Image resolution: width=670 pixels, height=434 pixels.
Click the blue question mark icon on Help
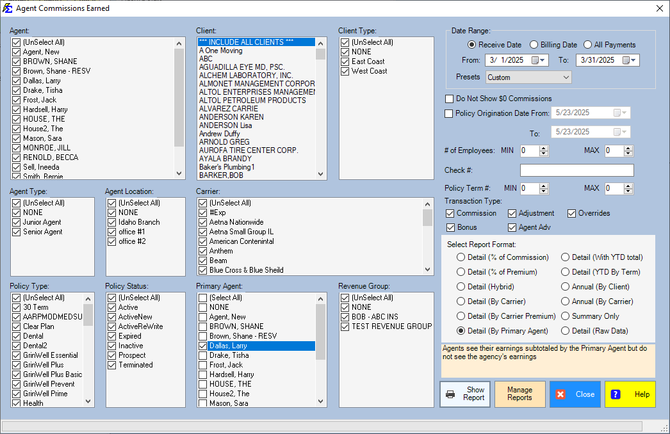click(x=614, y=394)
